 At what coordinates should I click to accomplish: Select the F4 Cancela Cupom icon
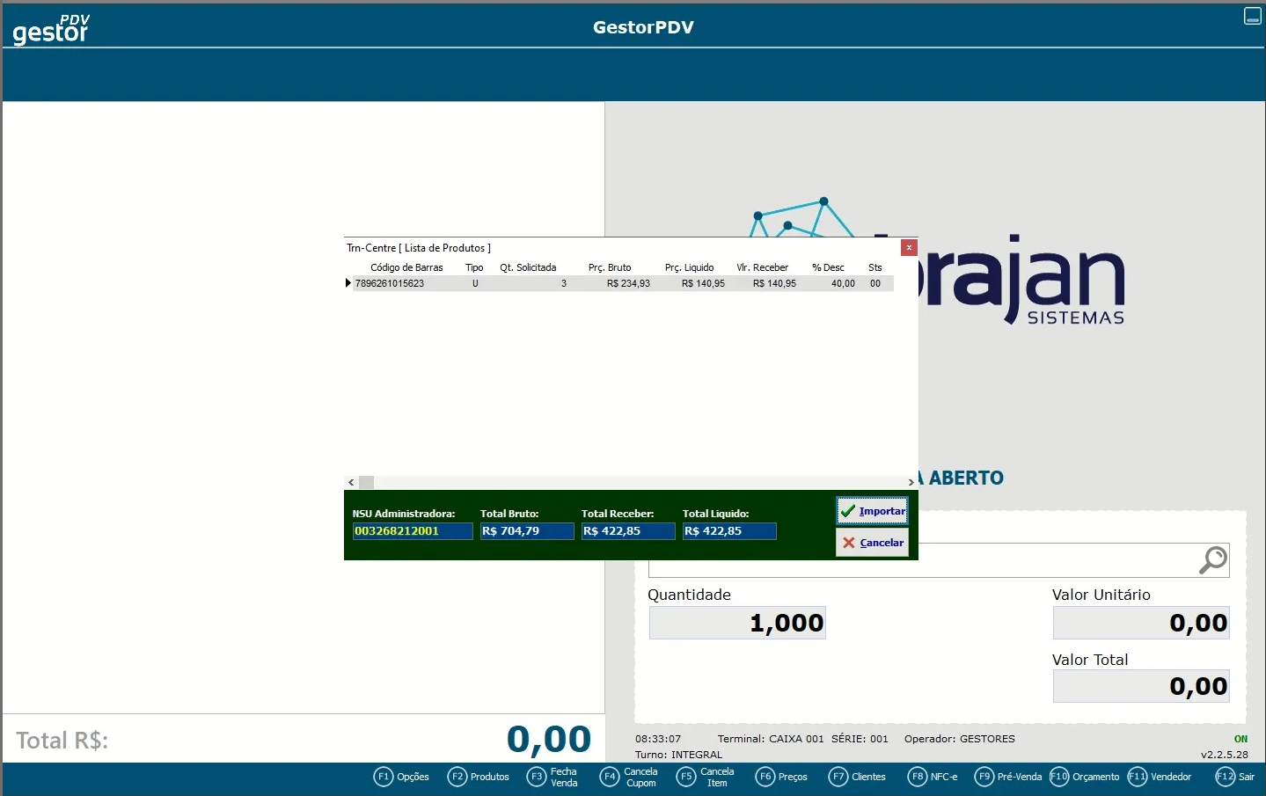tap(610, 777)
